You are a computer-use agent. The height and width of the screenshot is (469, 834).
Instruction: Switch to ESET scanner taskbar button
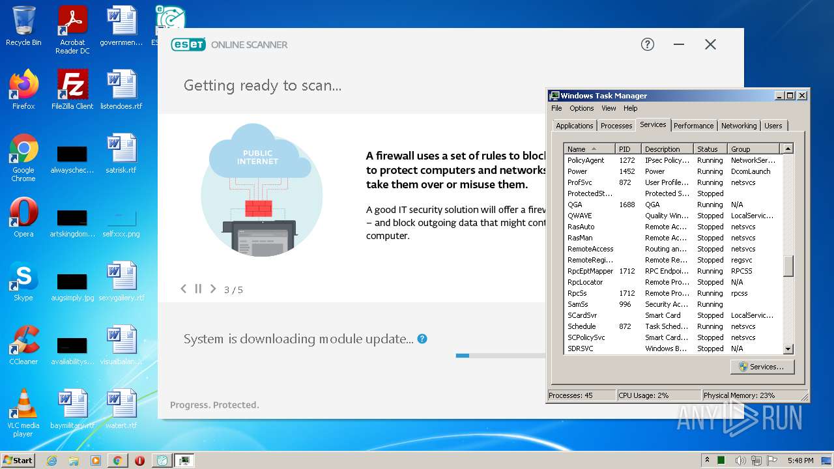click(162, 461)
